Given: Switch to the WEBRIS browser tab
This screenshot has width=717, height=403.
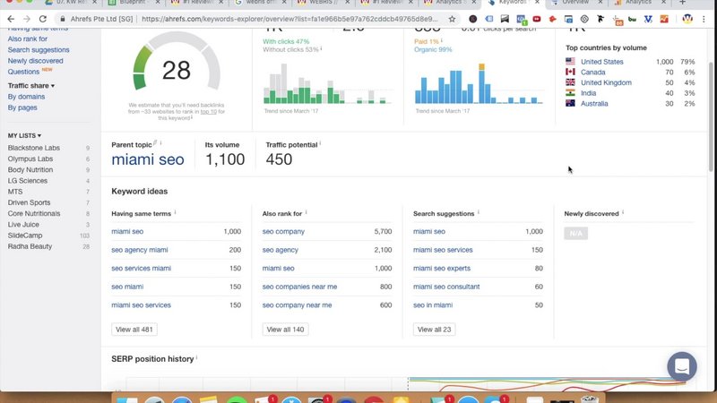Looking at the screenshot, I should [323, 3].
